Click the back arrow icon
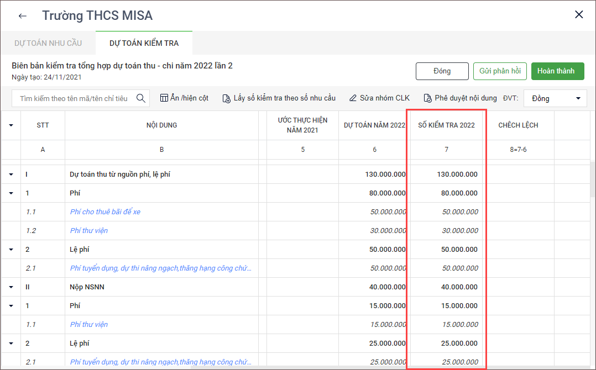The image size is (596, 370). (22, 16)
